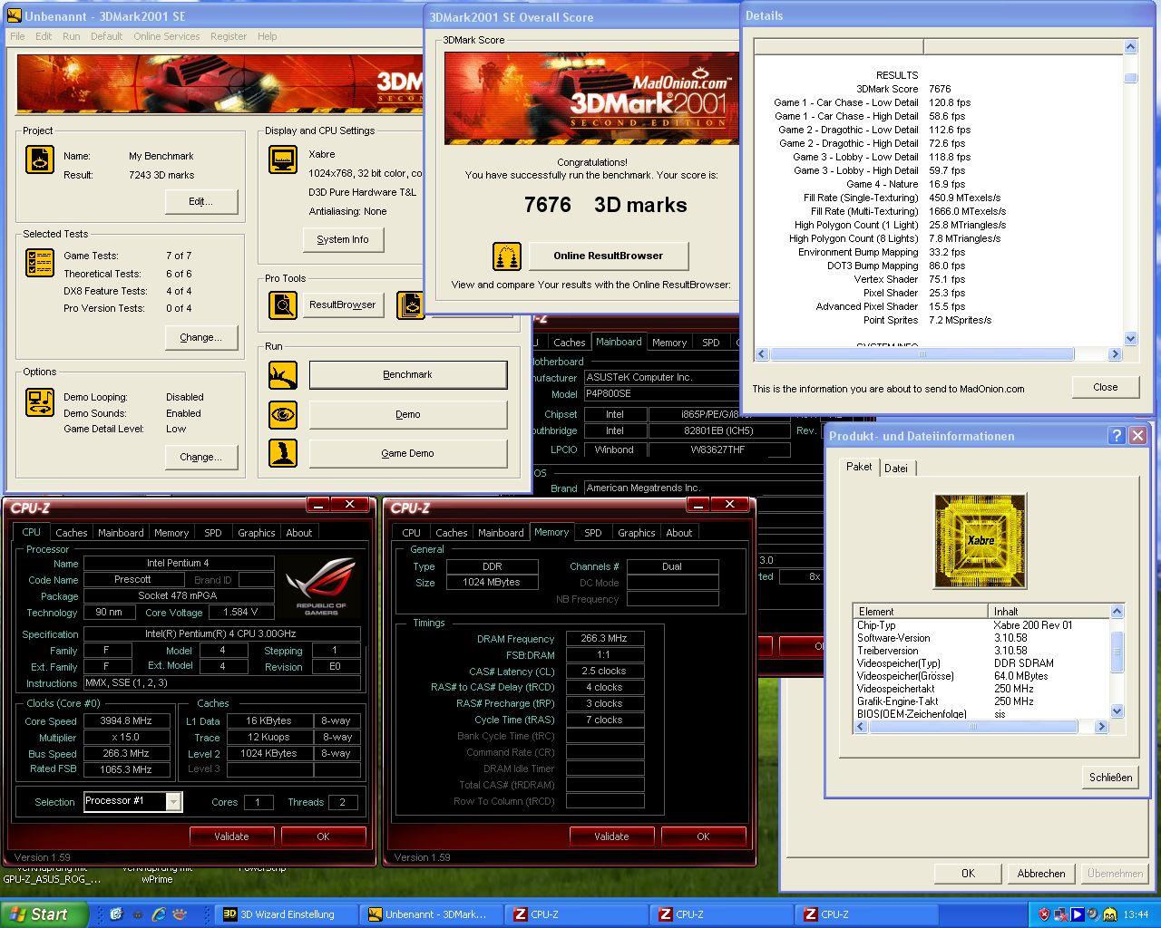The height and width of the screenshot is (928, 1161).
Task: Click the second Pro Tools icon beside ResultBrowser
Action: [x=411, y=305]
